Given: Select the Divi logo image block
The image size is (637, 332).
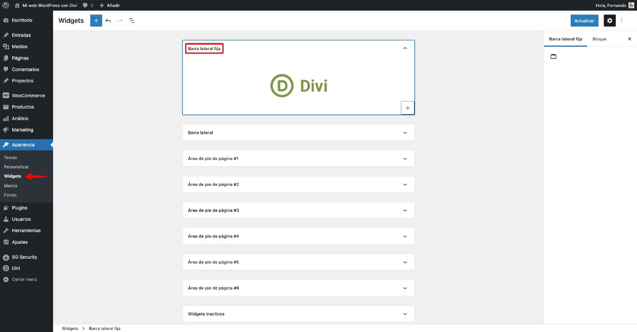Looking at the screenshot, I should point(298,86).
